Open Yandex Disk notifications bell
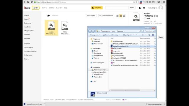The width and height of the screenshot is (189, 106). click(140, 8)
